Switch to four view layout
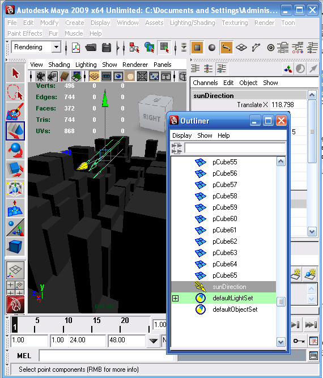The height and width of the screenshot is (378, 323). (x=15, y=287)
